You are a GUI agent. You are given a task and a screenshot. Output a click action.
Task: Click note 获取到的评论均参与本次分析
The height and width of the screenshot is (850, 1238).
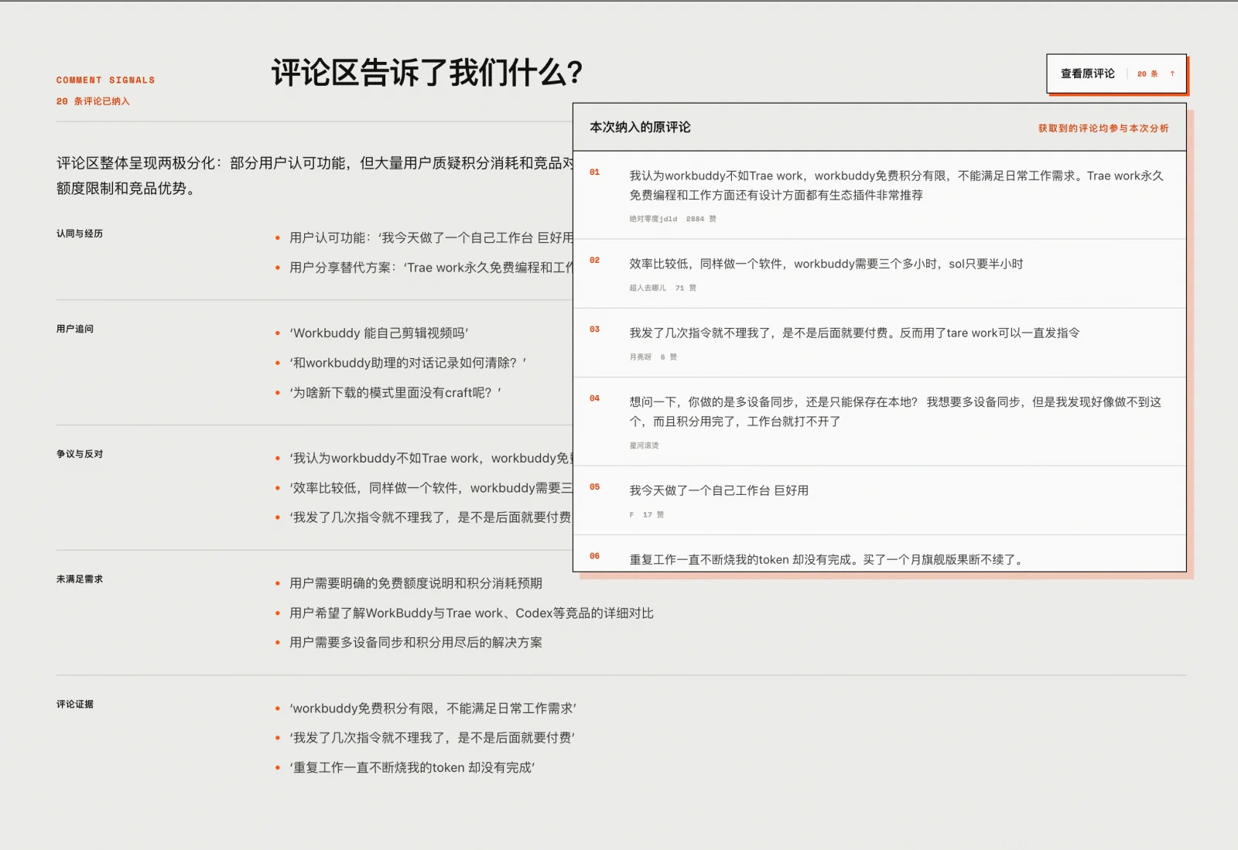1103,128
